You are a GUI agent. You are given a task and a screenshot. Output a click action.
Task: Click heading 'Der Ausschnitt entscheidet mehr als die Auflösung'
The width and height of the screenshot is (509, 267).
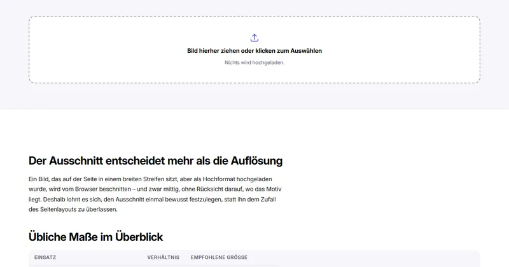155,161
